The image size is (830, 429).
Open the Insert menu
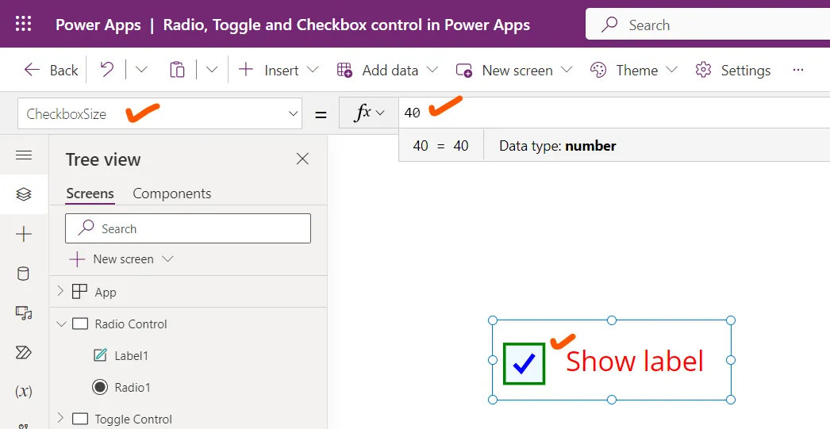pyautogui.click(x=269, y=70)
